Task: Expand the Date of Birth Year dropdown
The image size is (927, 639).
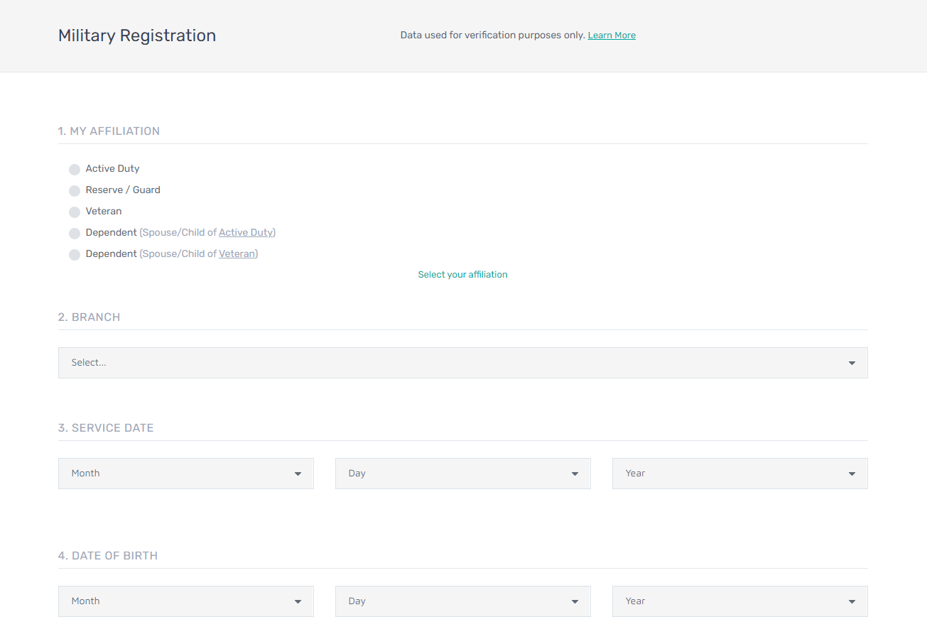Action: click(739, 601)
